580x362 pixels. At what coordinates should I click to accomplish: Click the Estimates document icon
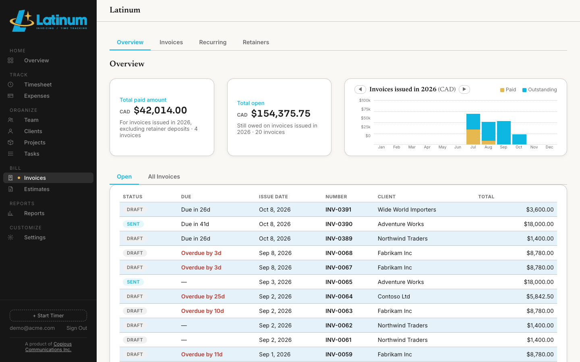[x=10, y=189]
